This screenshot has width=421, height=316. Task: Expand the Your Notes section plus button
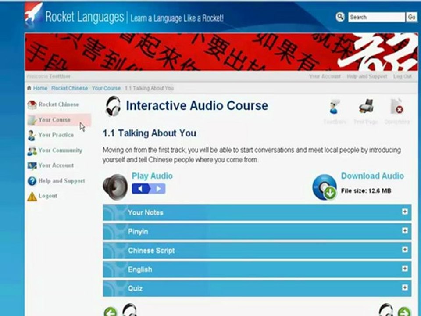coord(405,212)
